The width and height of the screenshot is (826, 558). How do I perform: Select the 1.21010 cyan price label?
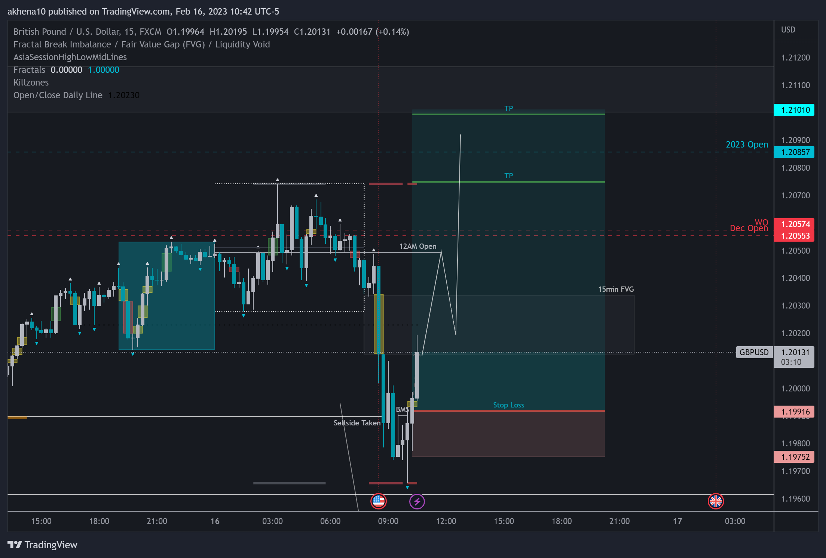point(794,110)
